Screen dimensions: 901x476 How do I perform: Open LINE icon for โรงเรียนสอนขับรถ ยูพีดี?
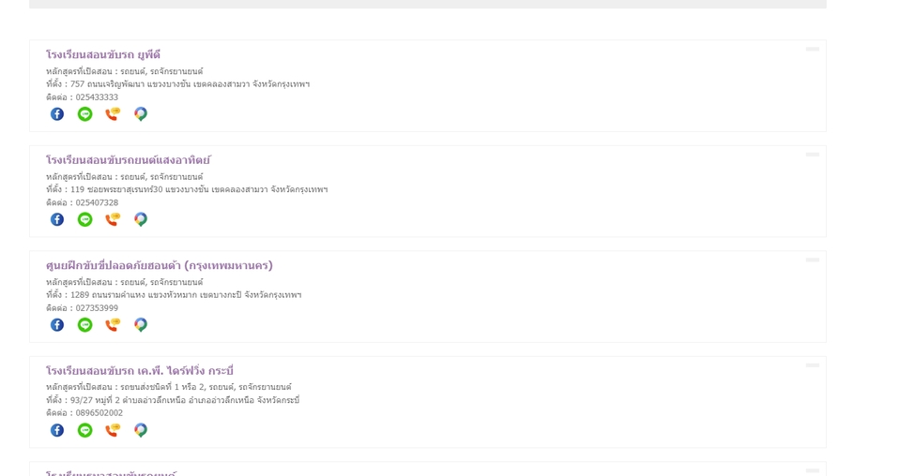(85, 114)
